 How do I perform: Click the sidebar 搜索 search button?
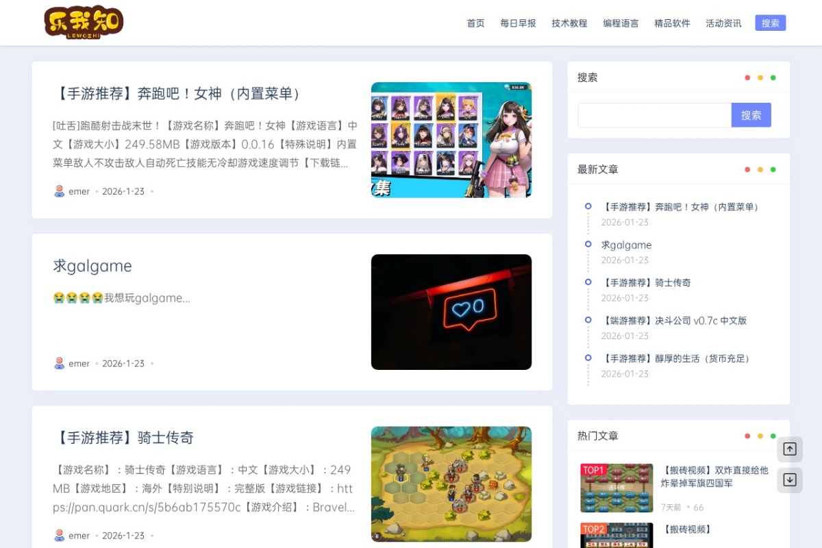click(751, 115)
